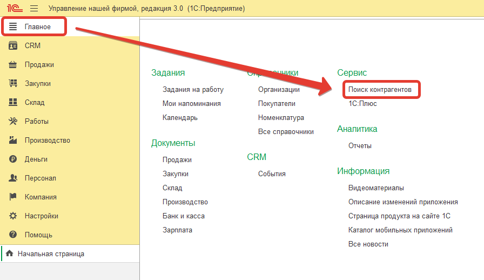Screen dimensions: 484x280
Task: Click the CRM contact card icon
Action: [x=12, y=45]
